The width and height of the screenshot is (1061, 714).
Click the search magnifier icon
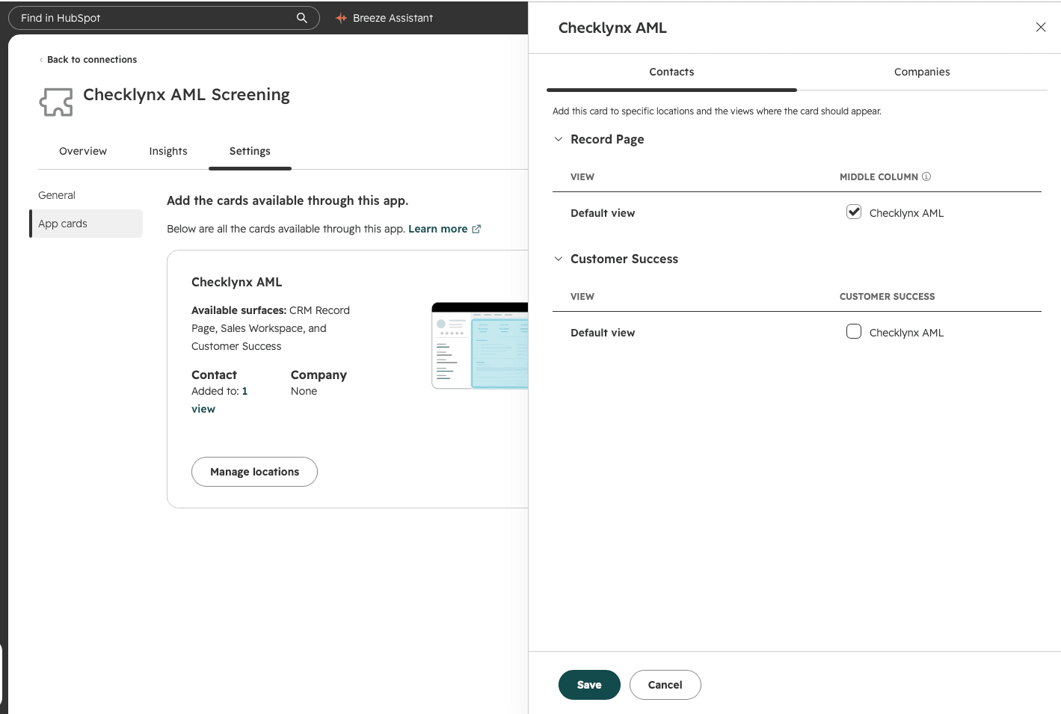coord(302,18)
